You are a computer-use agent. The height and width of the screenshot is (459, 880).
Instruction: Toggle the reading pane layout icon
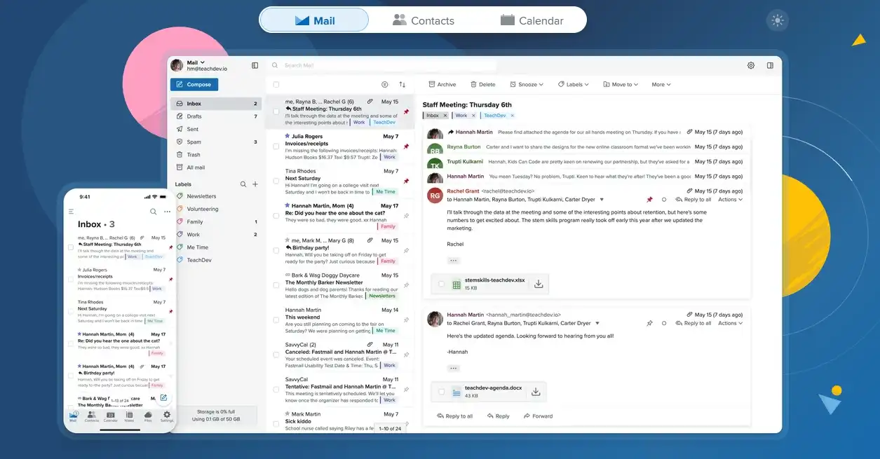770,65
